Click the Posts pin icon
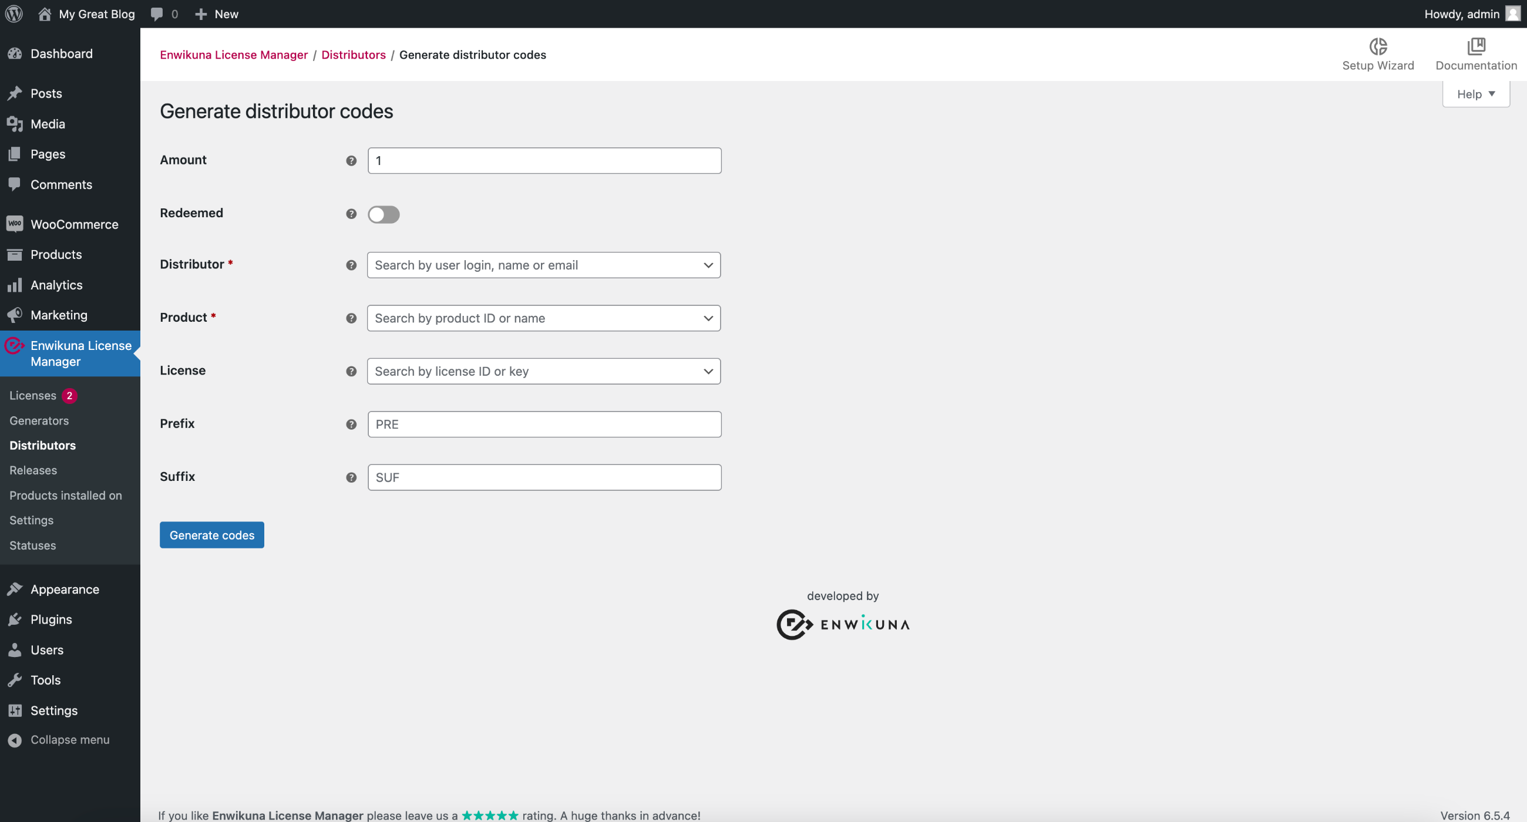The width and height of the screenshot is (1527, 822). (x=15, y=93)
